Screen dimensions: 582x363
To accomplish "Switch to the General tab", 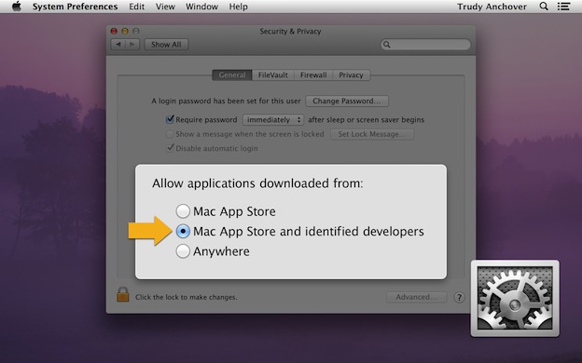I will [x=232, y=75].
